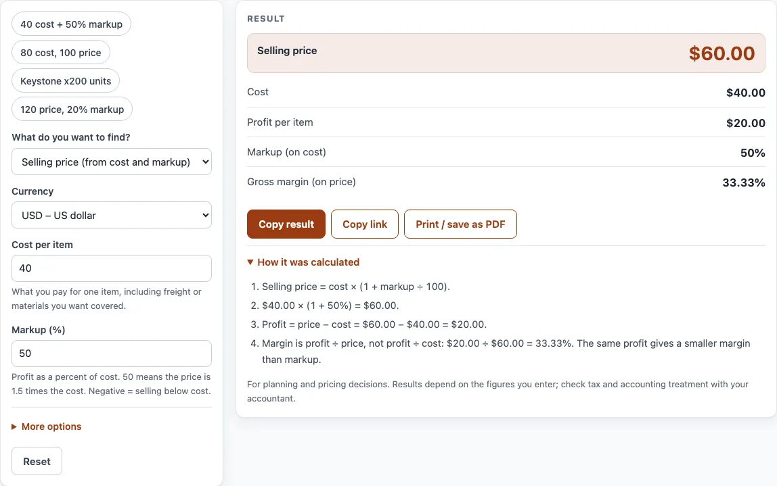
Task: Reset the calculator form
Action: coord(37,461)
